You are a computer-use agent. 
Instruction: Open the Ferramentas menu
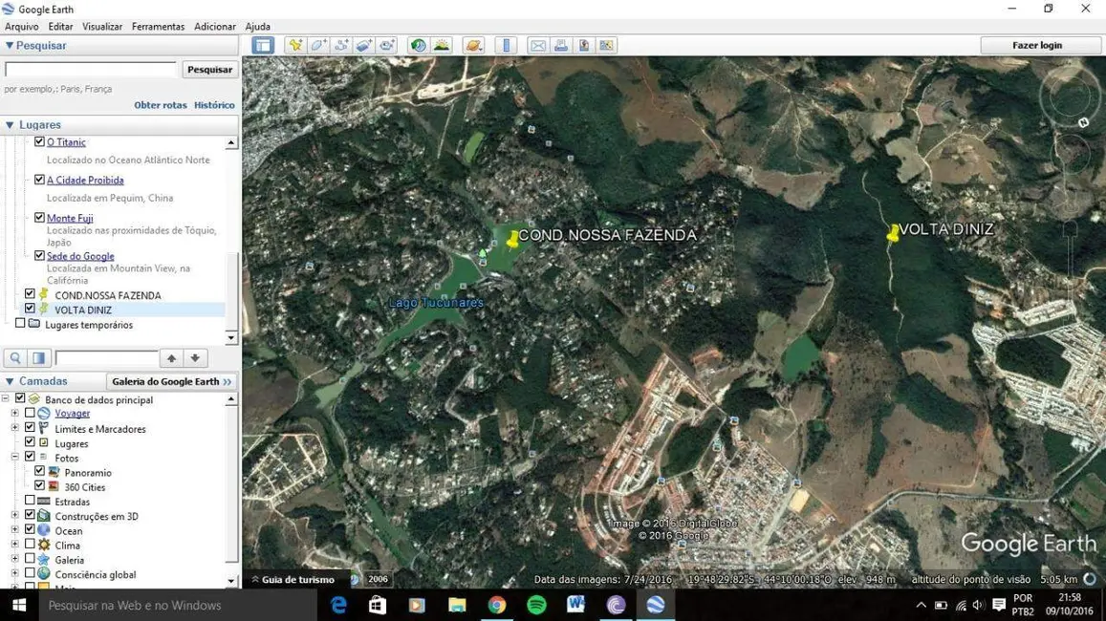point(158,27)
